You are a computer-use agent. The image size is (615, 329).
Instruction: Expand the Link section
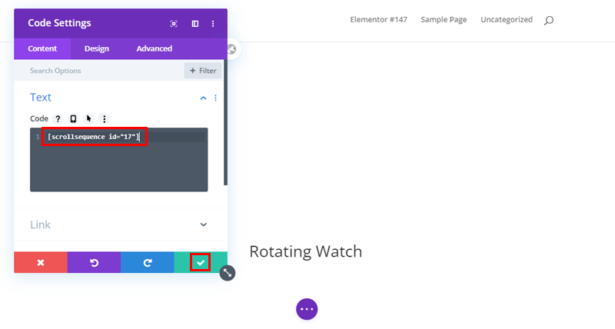coord(203,224)
